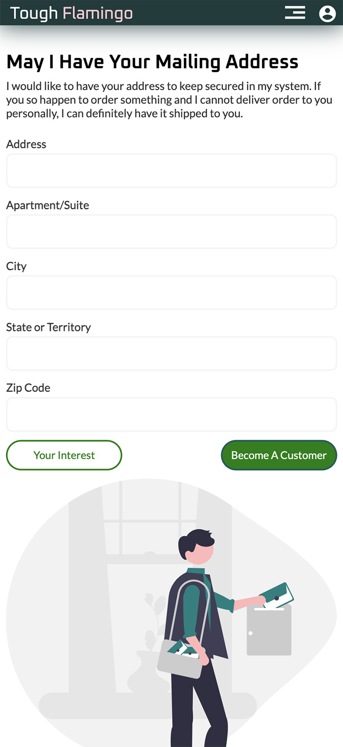Click the gray mailbox in the illustration
This screenshot has height=747, width=343.
pyautogui.click(x=269, y=632)
